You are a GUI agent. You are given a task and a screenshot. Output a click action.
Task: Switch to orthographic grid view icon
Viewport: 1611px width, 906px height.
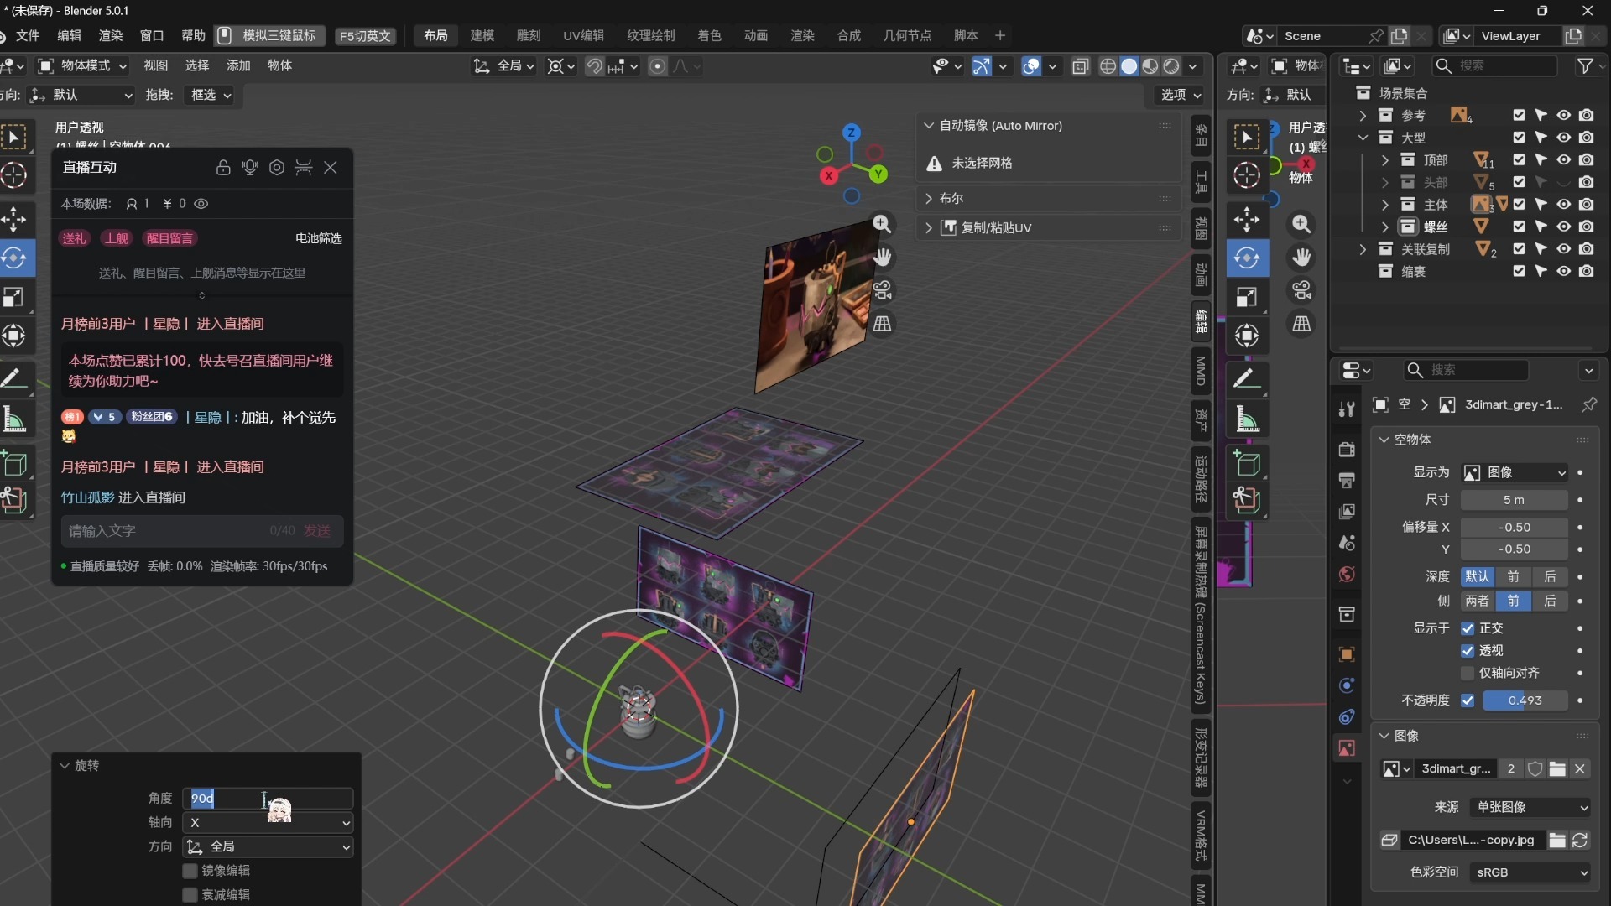pos(882,324)
